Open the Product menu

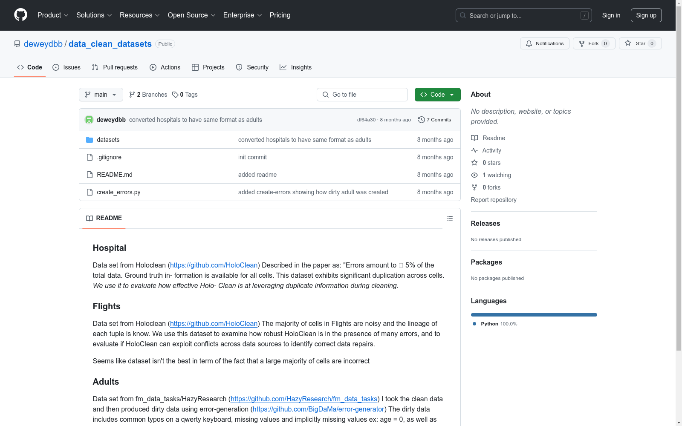coord(53,15)
